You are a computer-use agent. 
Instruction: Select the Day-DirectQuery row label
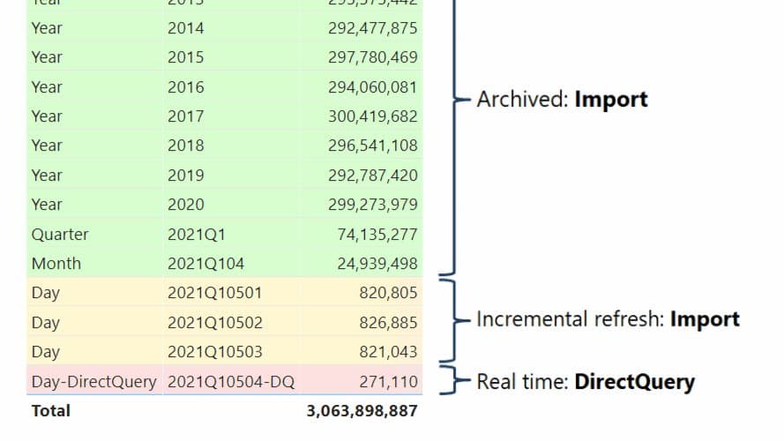[93, 382]
